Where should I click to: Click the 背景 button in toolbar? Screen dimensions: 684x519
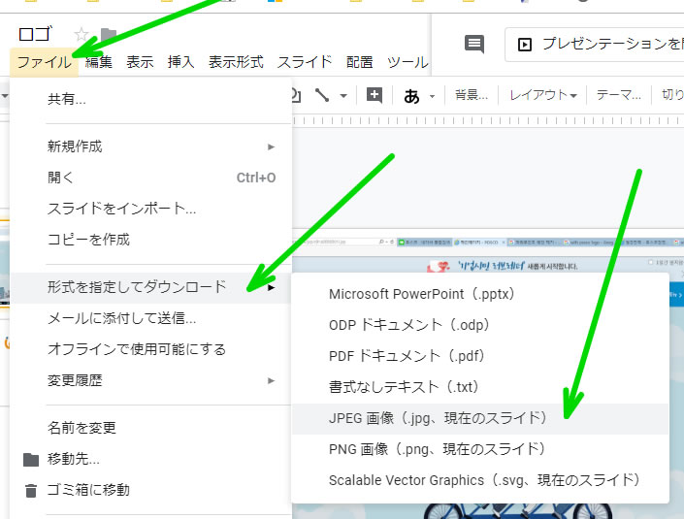click(x=472, y=95)
